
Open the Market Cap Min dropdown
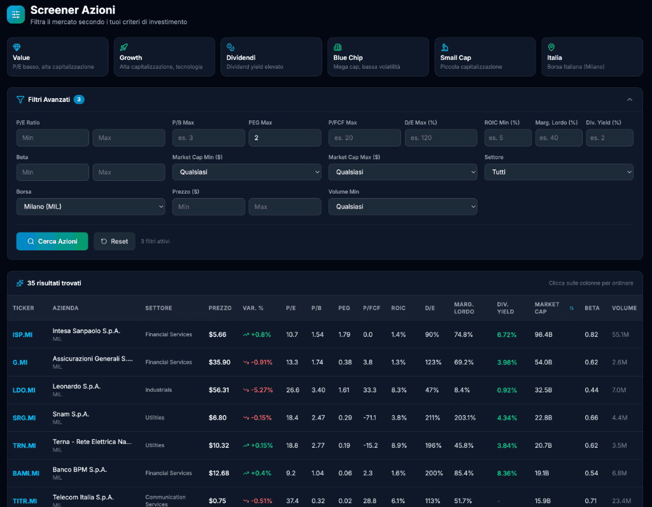(246, 172)
